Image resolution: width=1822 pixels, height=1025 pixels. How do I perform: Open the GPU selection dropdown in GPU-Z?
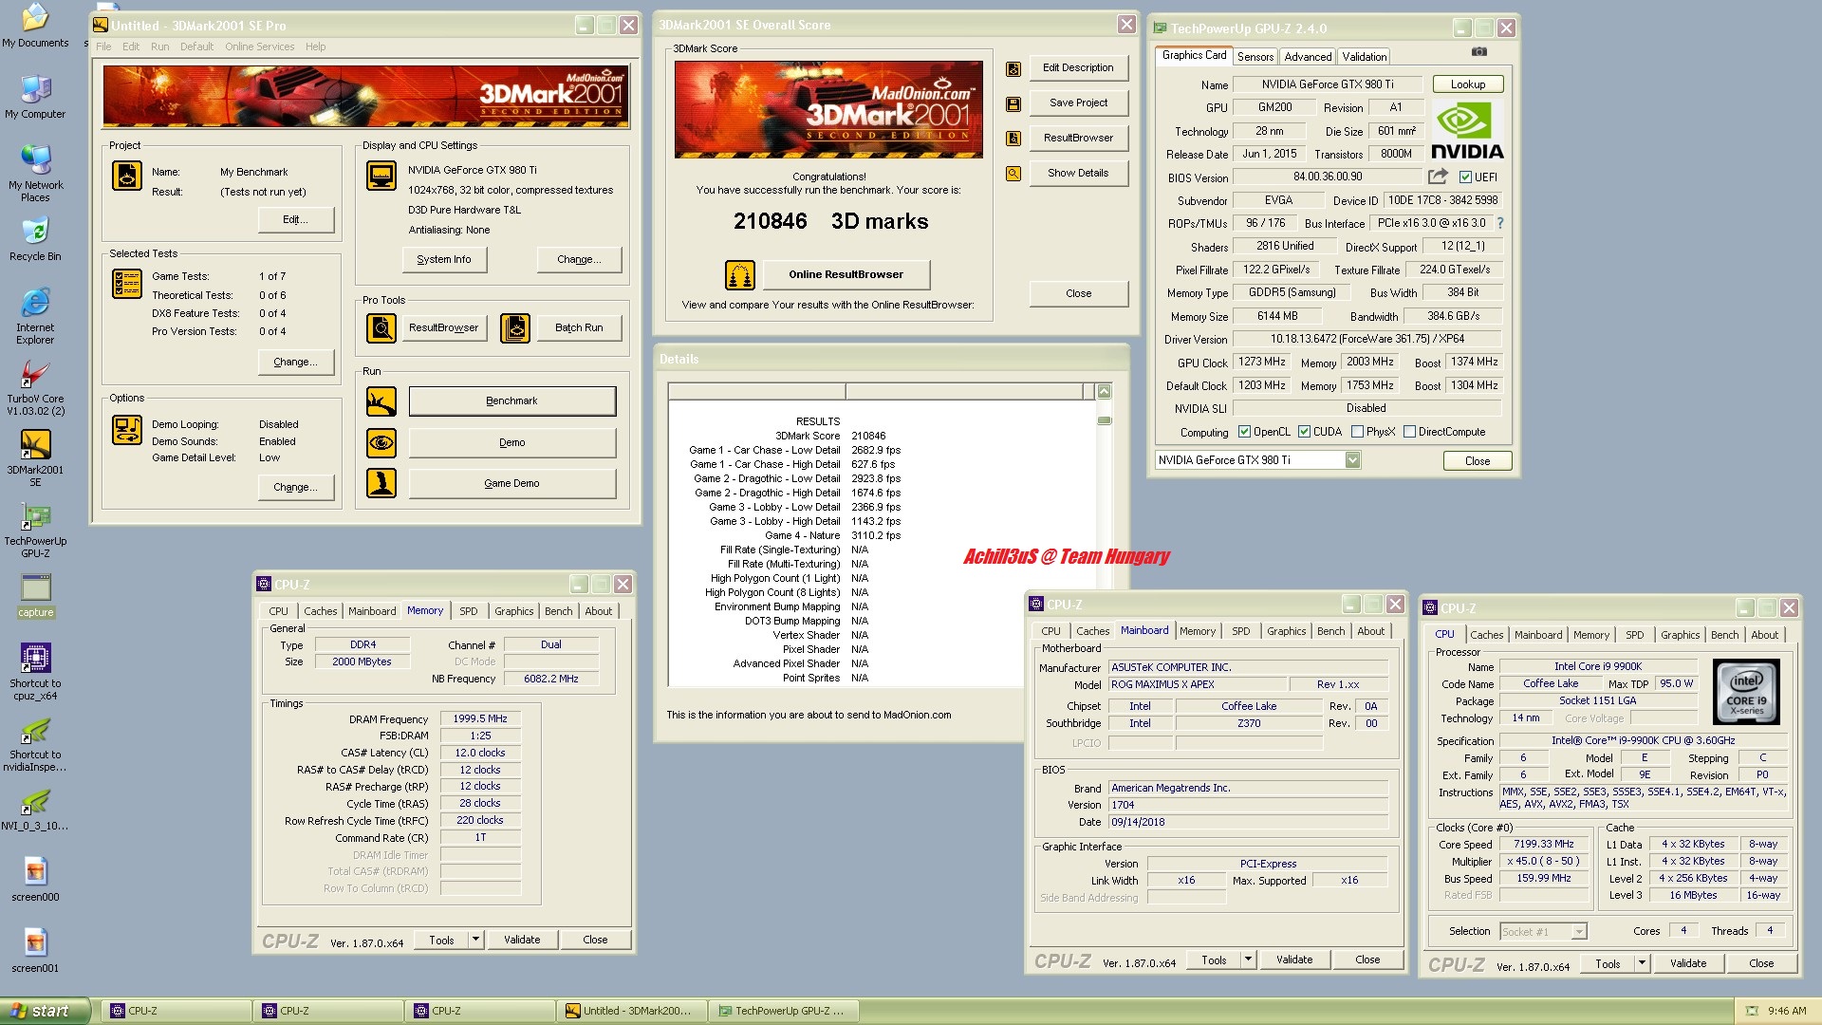tap(1352, 460)
